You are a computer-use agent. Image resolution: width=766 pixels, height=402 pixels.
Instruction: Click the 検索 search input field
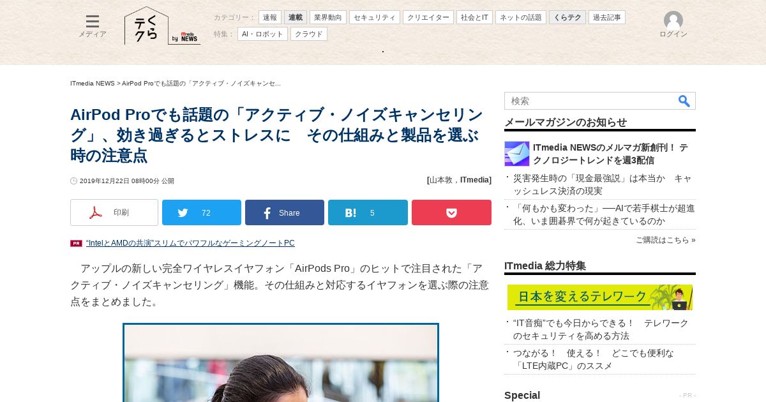point(590,101)
